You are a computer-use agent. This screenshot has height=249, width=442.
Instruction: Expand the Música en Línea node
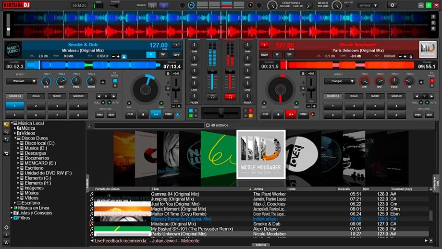click(x=12, y=208)
